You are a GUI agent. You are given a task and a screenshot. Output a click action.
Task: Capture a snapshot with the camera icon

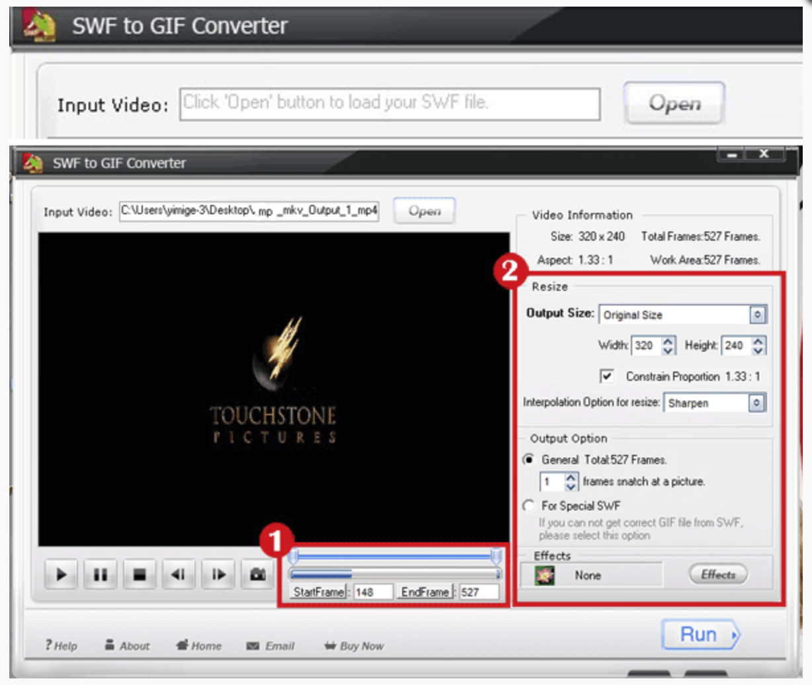pyautogui.click(x=258, y=575)
